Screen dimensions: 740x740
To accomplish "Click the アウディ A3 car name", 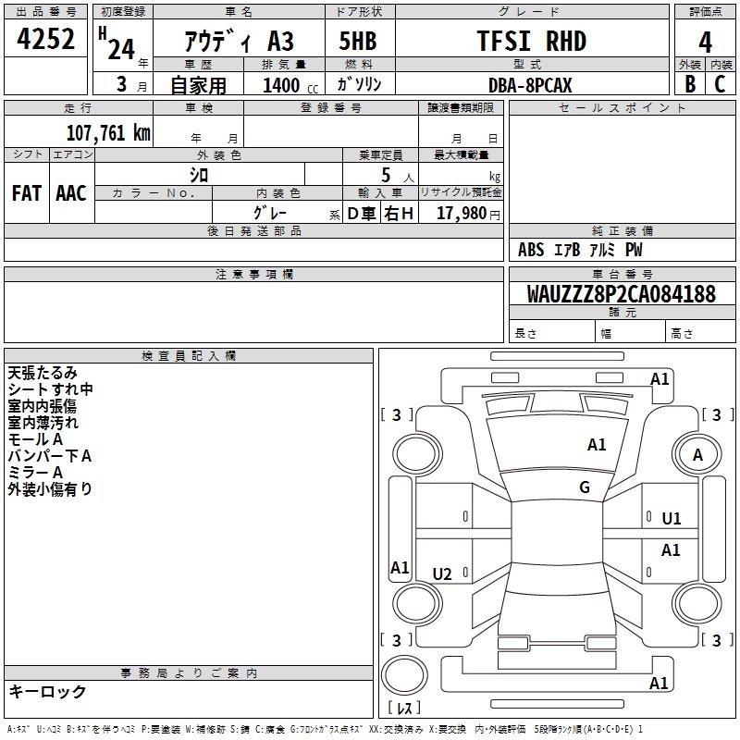I will (239, 41).
